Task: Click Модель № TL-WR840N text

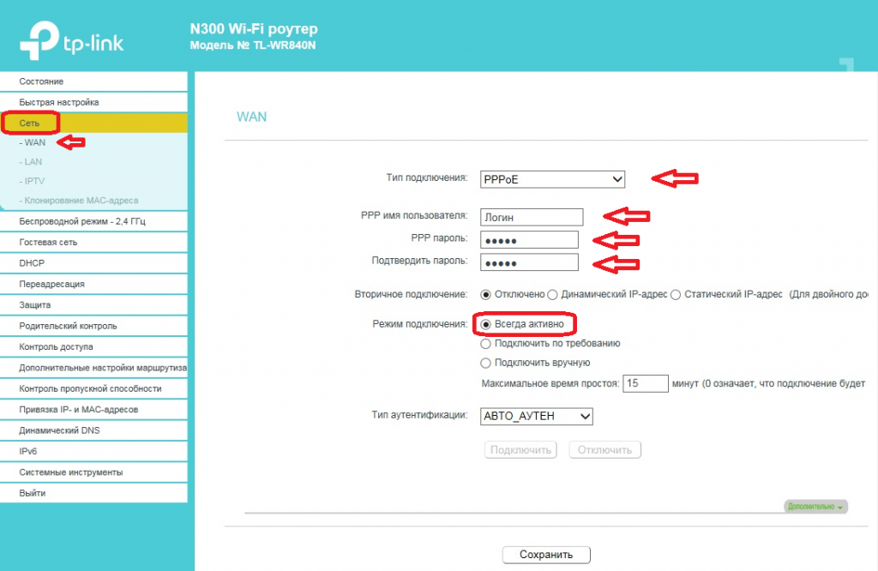Action: (x=253, y=45)
